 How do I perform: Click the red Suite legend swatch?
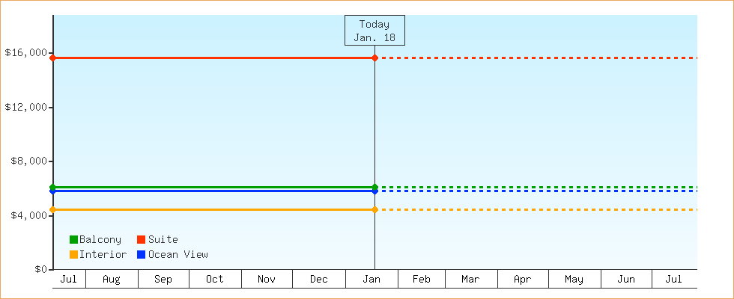tap(141, 239)
